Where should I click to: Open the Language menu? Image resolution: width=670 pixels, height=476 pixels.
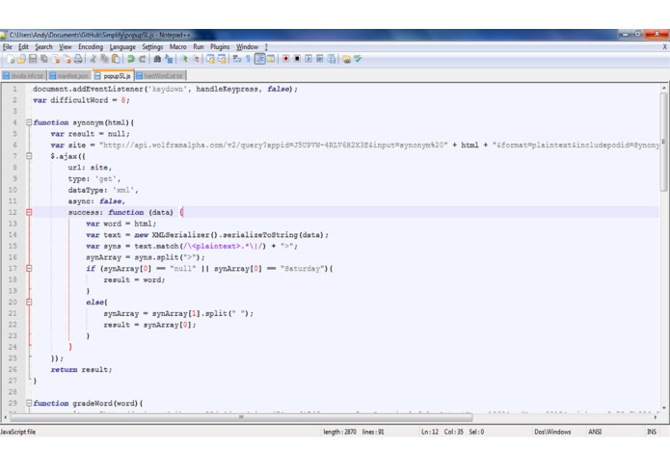(x=122, y=47)
